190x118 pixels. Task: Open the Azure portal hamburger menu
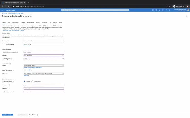tap(2, 10)
